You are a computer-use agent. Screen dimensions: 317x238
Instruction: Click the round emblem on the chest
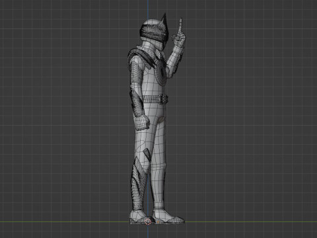(162, 72)
